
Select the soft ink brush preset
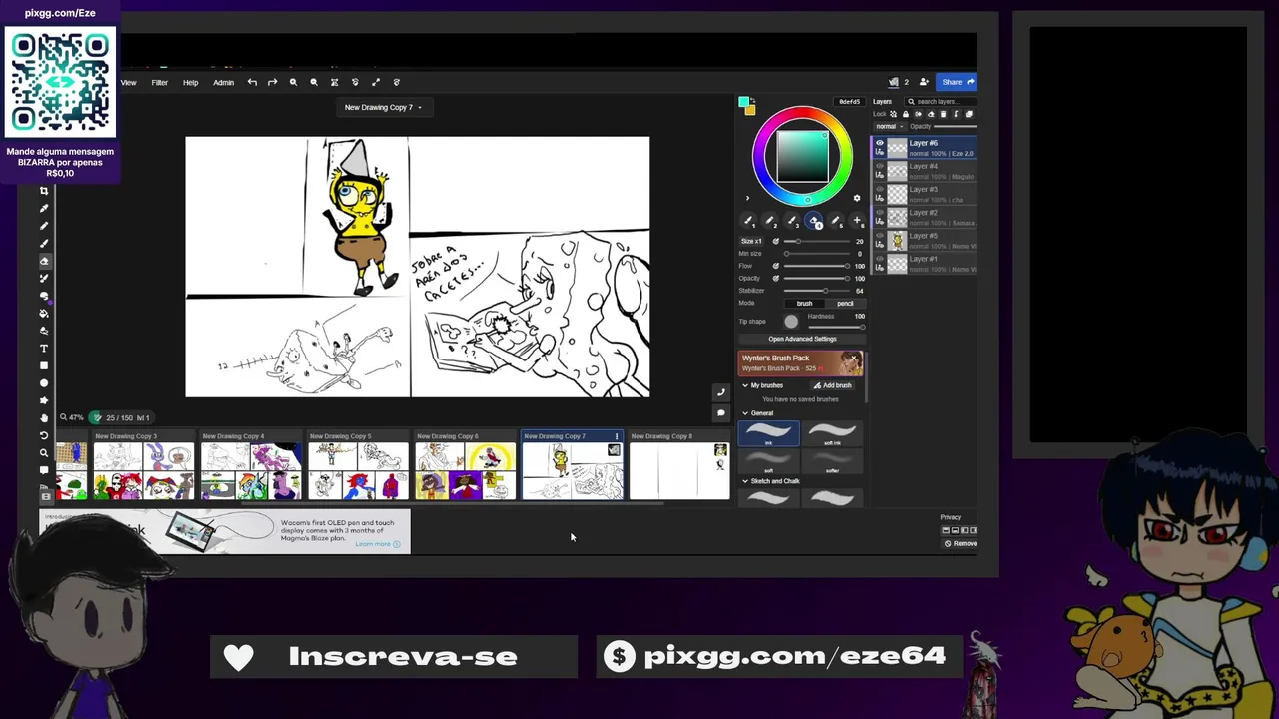coord(832,434)
